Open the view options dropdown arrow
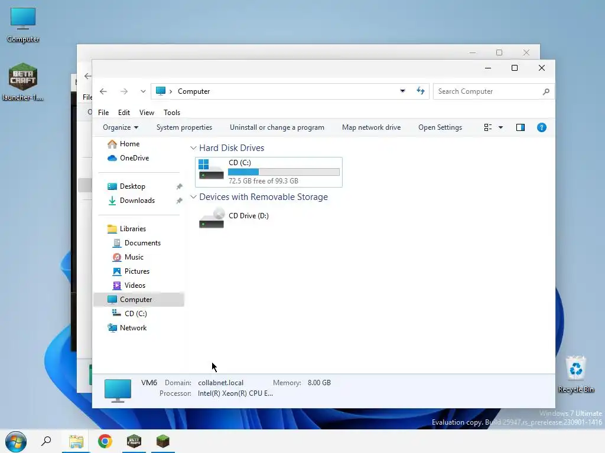Image resolution: width=605 pixels, height=453 pixels. point(500,127)
